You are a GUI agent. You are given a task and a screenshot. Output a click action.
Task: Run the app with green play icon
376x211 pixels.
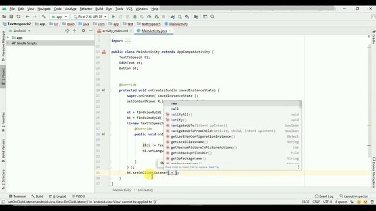(x=113, y=17)
